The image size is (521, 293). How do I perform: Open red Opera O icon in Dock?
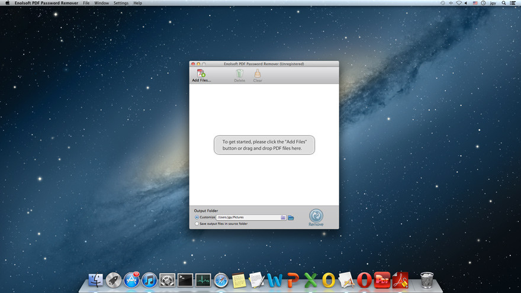364,280
